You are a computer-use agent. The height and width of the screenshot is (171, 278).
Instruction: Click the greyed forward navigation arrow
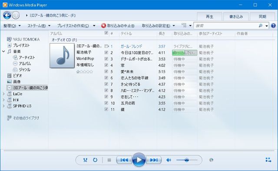pos(16,15)
